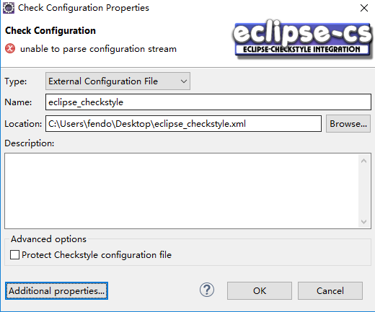Click the red error icon beside parse message
This screenshot has width=375, height=312.
pos(10,48)
